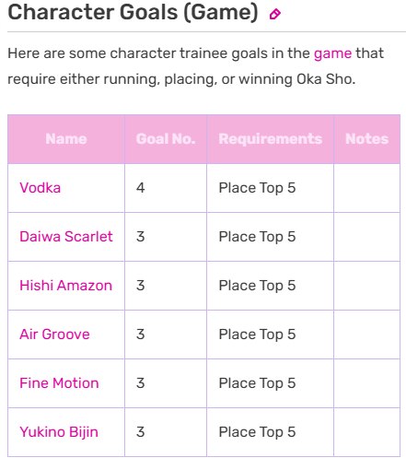This screenshot has height=458, width=406.
Task: Click Fine Motion's Place Top 5 requirement
Action: (x=257, y=383)
